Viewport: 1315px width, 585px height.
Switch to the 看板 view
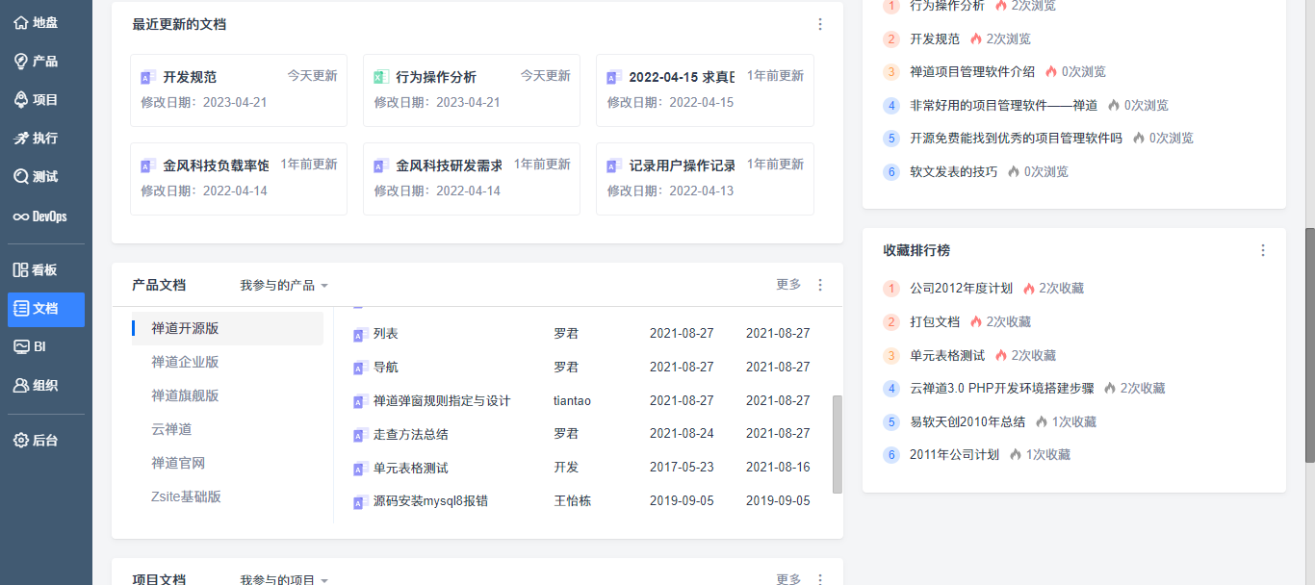45,269
